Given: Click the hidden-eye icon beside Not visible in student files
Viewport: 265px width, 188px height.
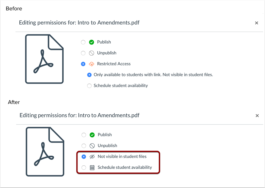Looking at the screenshot, I should coord(92,157).
